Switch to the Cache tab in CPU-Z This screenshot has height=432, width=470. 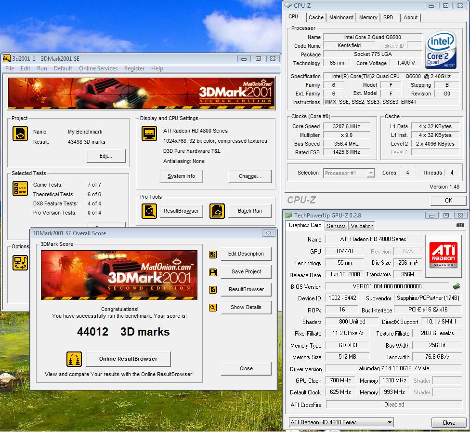316,17
